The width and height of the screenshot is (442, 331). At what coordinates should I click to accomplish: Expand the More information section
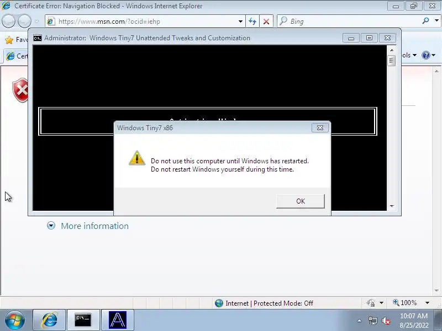(x=51, y=226)
